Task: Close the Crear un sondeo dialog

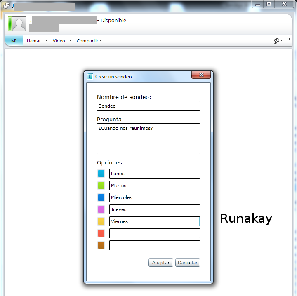Action: point(201,75)
